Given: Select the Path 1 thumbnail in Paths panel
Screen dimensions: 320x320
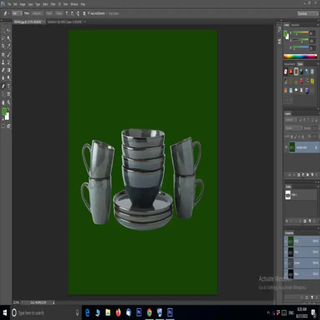Looking at the screenshot, I should 288,195.
